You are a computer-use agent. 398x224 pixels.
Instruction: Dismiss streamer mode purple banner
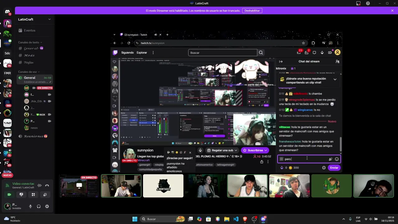pyautogui.click(x=392, y=11)
